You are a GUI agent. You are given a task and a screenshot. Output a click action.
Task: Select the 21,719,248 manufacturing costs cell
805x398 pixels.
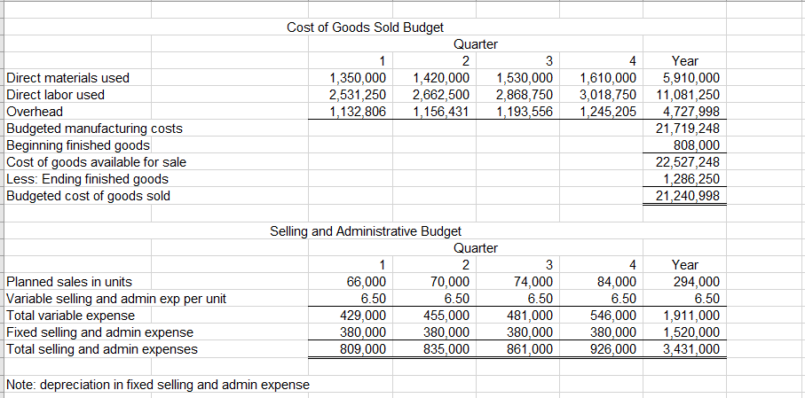click(688, 129)
